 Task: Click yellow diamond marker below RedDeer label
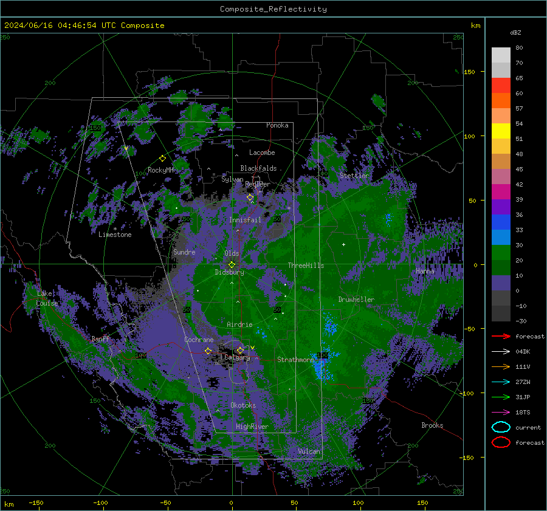[250, 197]
